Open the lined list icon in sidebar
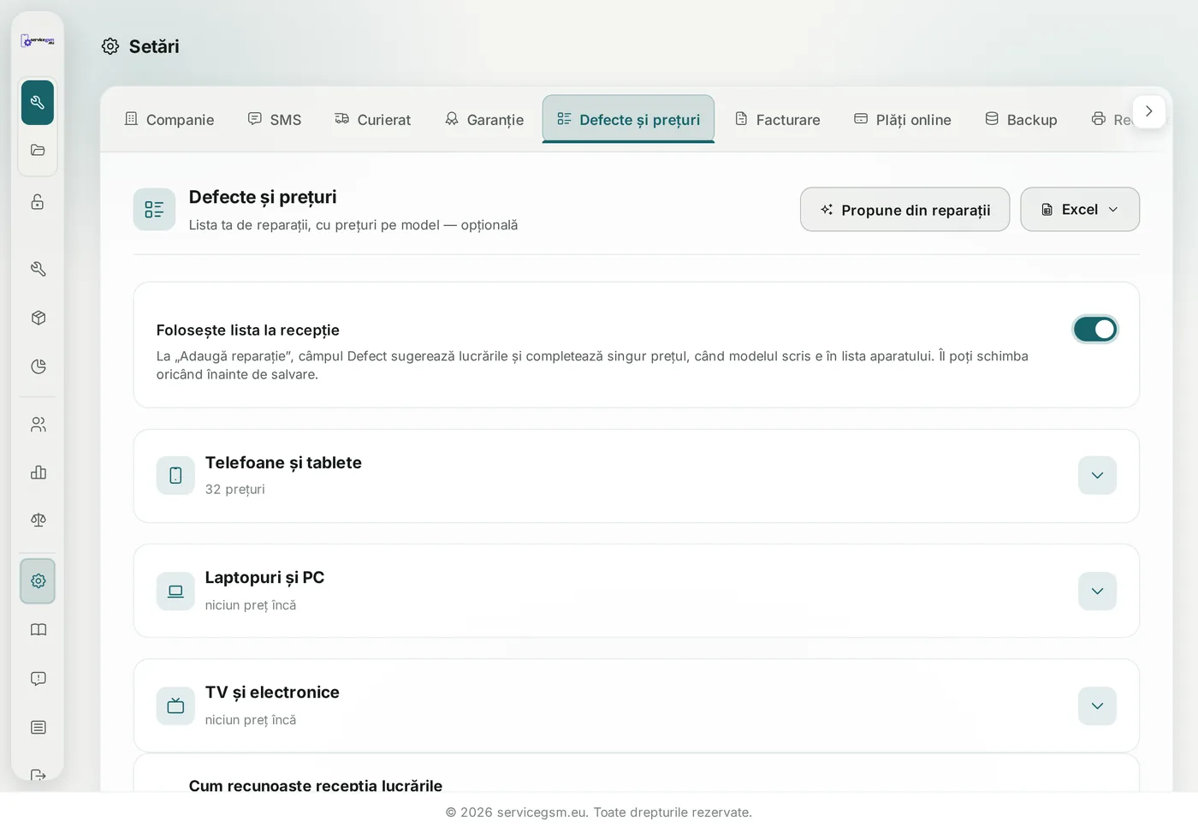 [x=38, y=728]
